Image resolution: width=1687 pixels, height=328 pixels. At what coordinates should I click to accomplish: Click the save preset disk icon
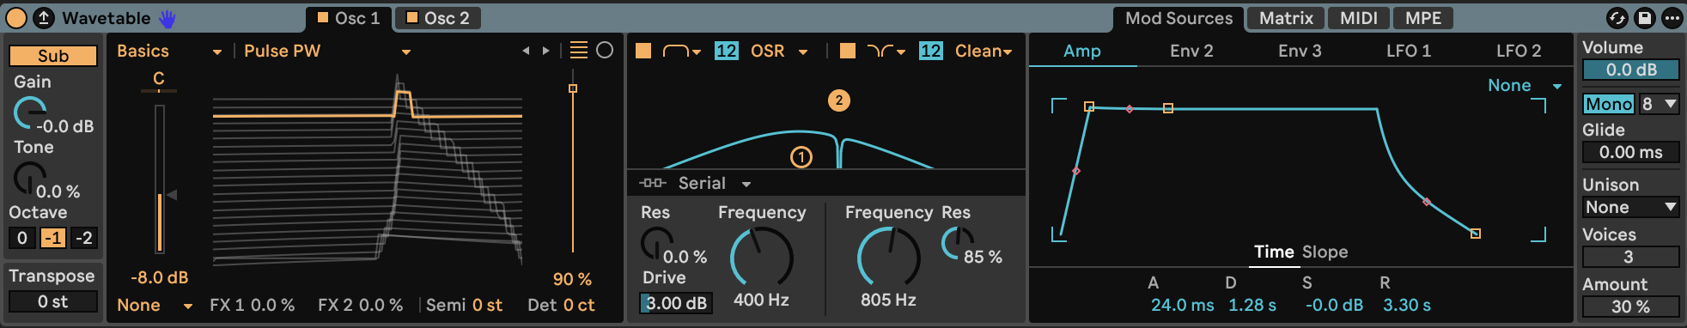tap(1644, 18)
